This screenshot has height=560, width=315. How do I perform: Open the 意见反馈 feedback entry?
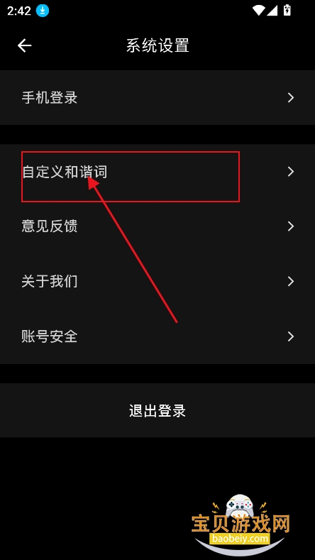pyautogui.click(x=157, y=226)
